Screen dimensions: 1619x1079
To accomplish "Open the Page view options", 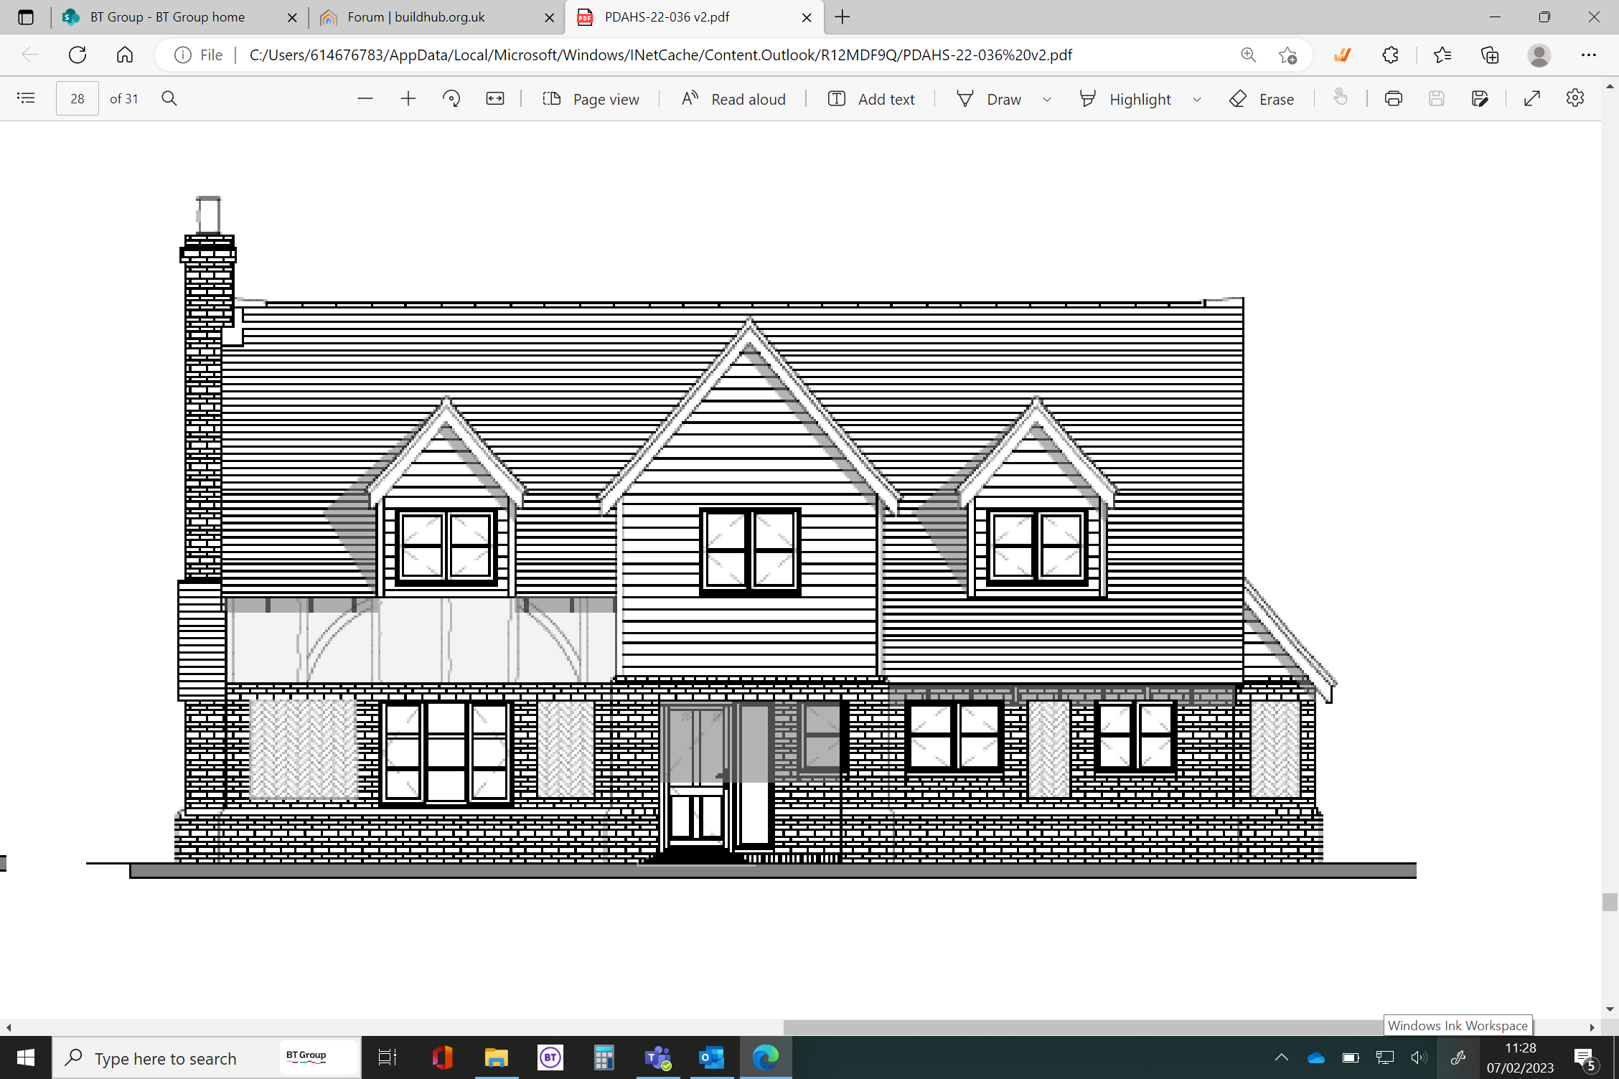I will (591, 99).
